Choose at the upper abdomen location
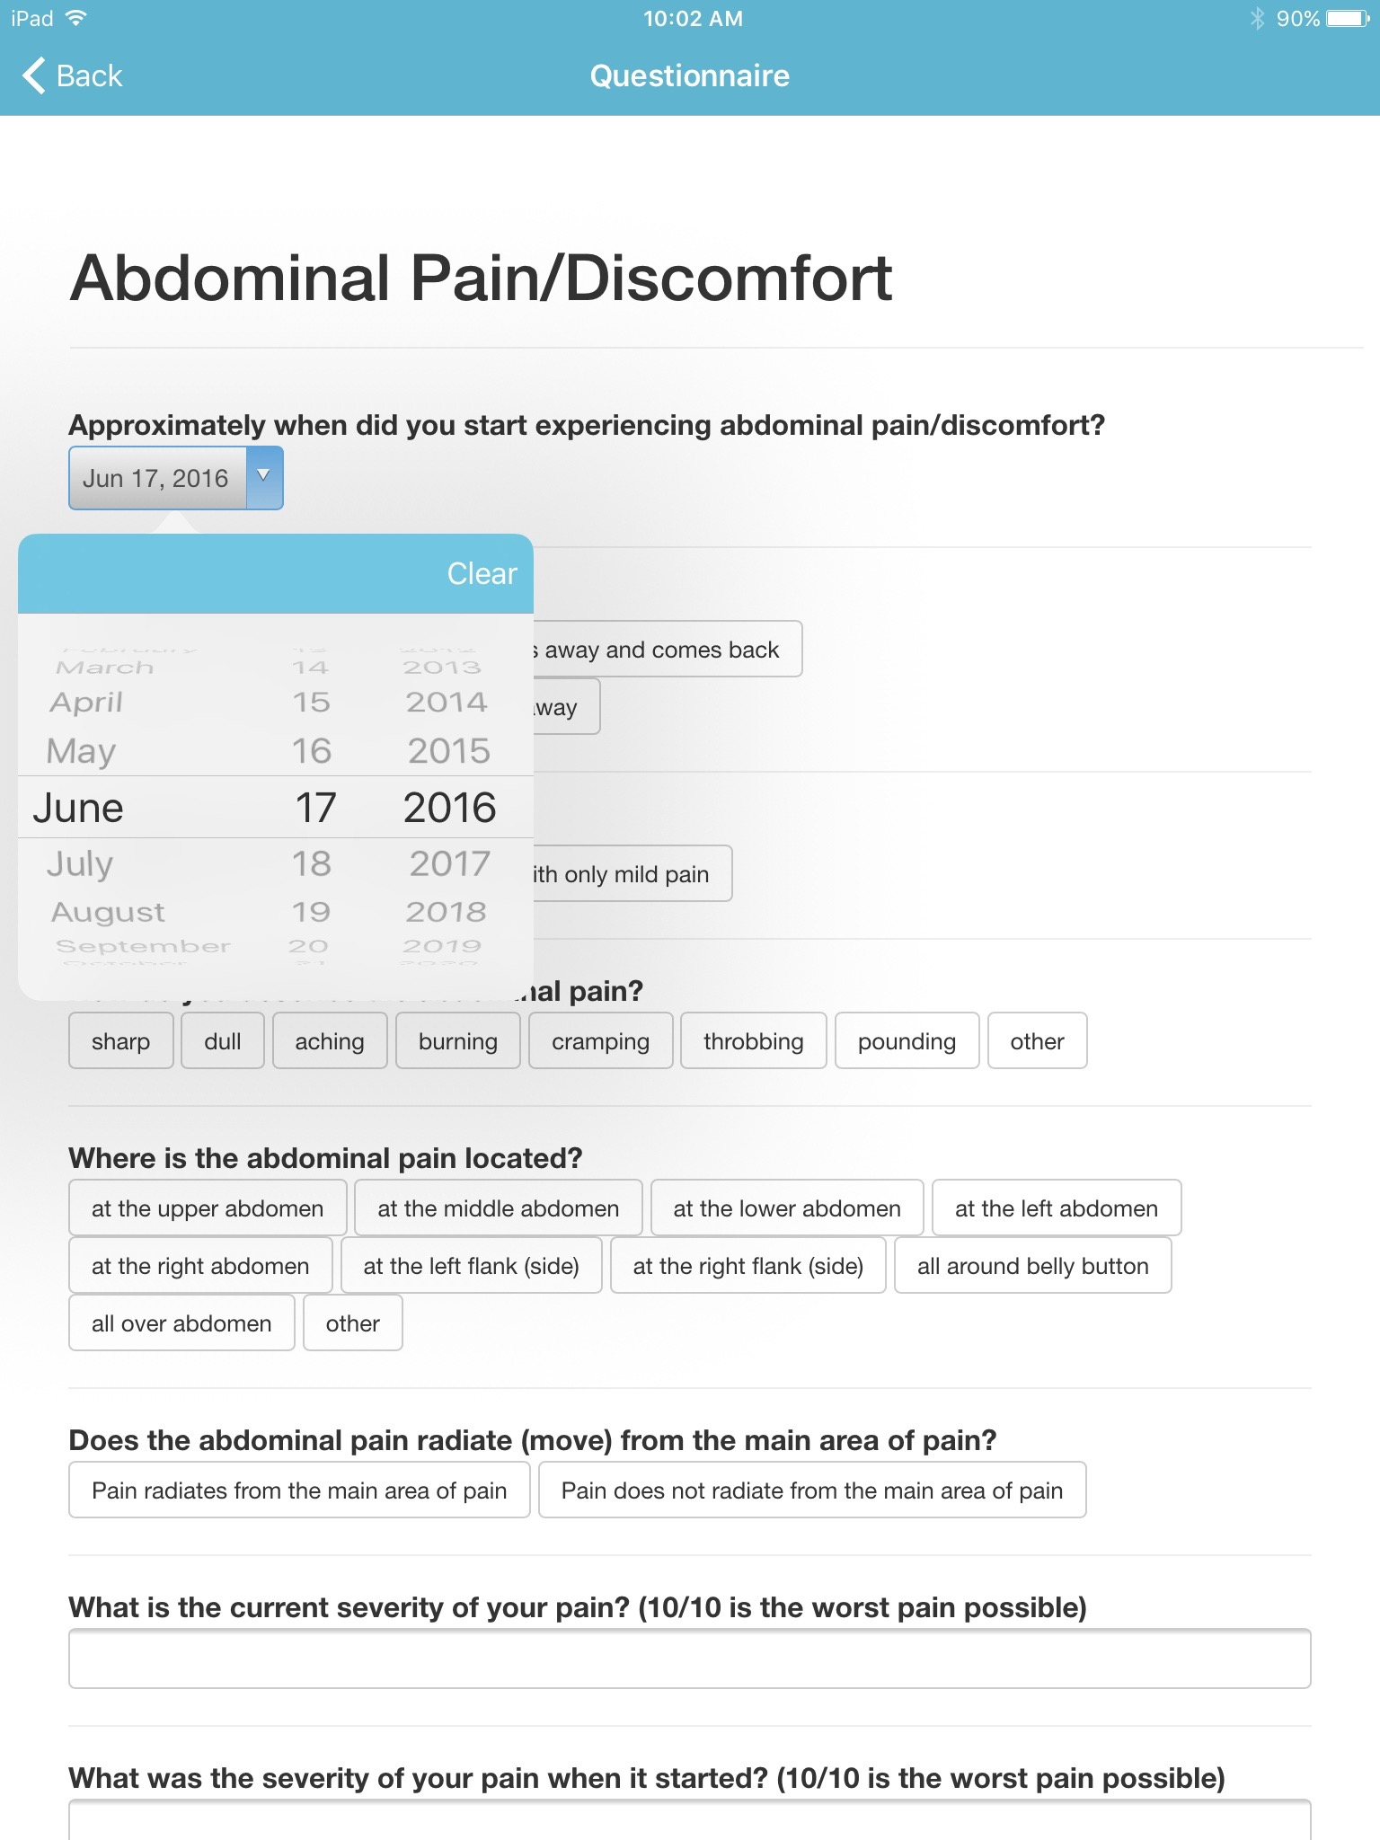This screenshot has height=1840, width=1380. (208, 1207)
